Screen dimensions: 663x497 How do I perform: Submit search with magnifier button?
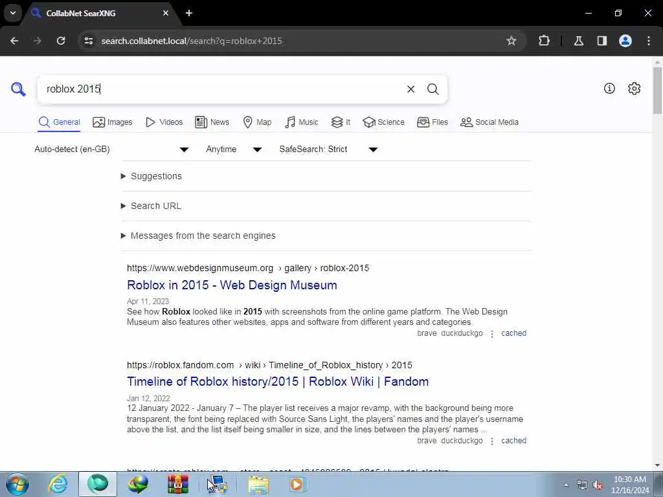pyautogui.click(x=433, y=89)
